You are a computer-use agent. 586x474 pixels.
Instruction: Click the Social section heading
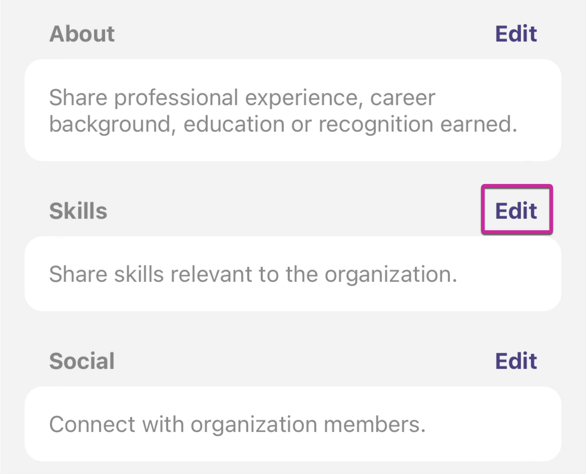[x=82, y=361]
